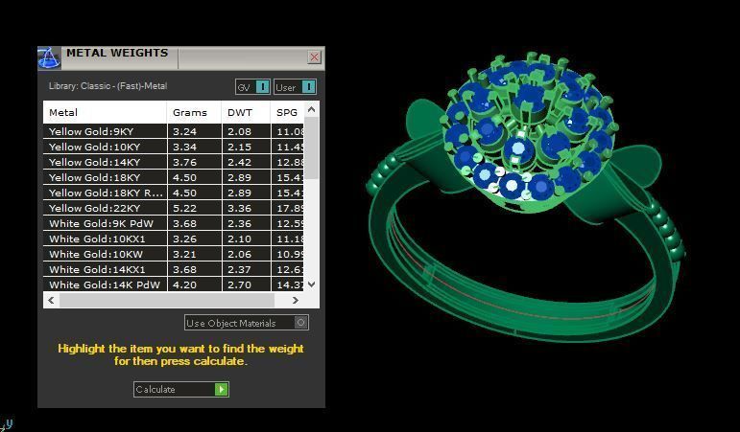
Task: Click the 3.24 grams value
Action: click(x=184, y=131)
